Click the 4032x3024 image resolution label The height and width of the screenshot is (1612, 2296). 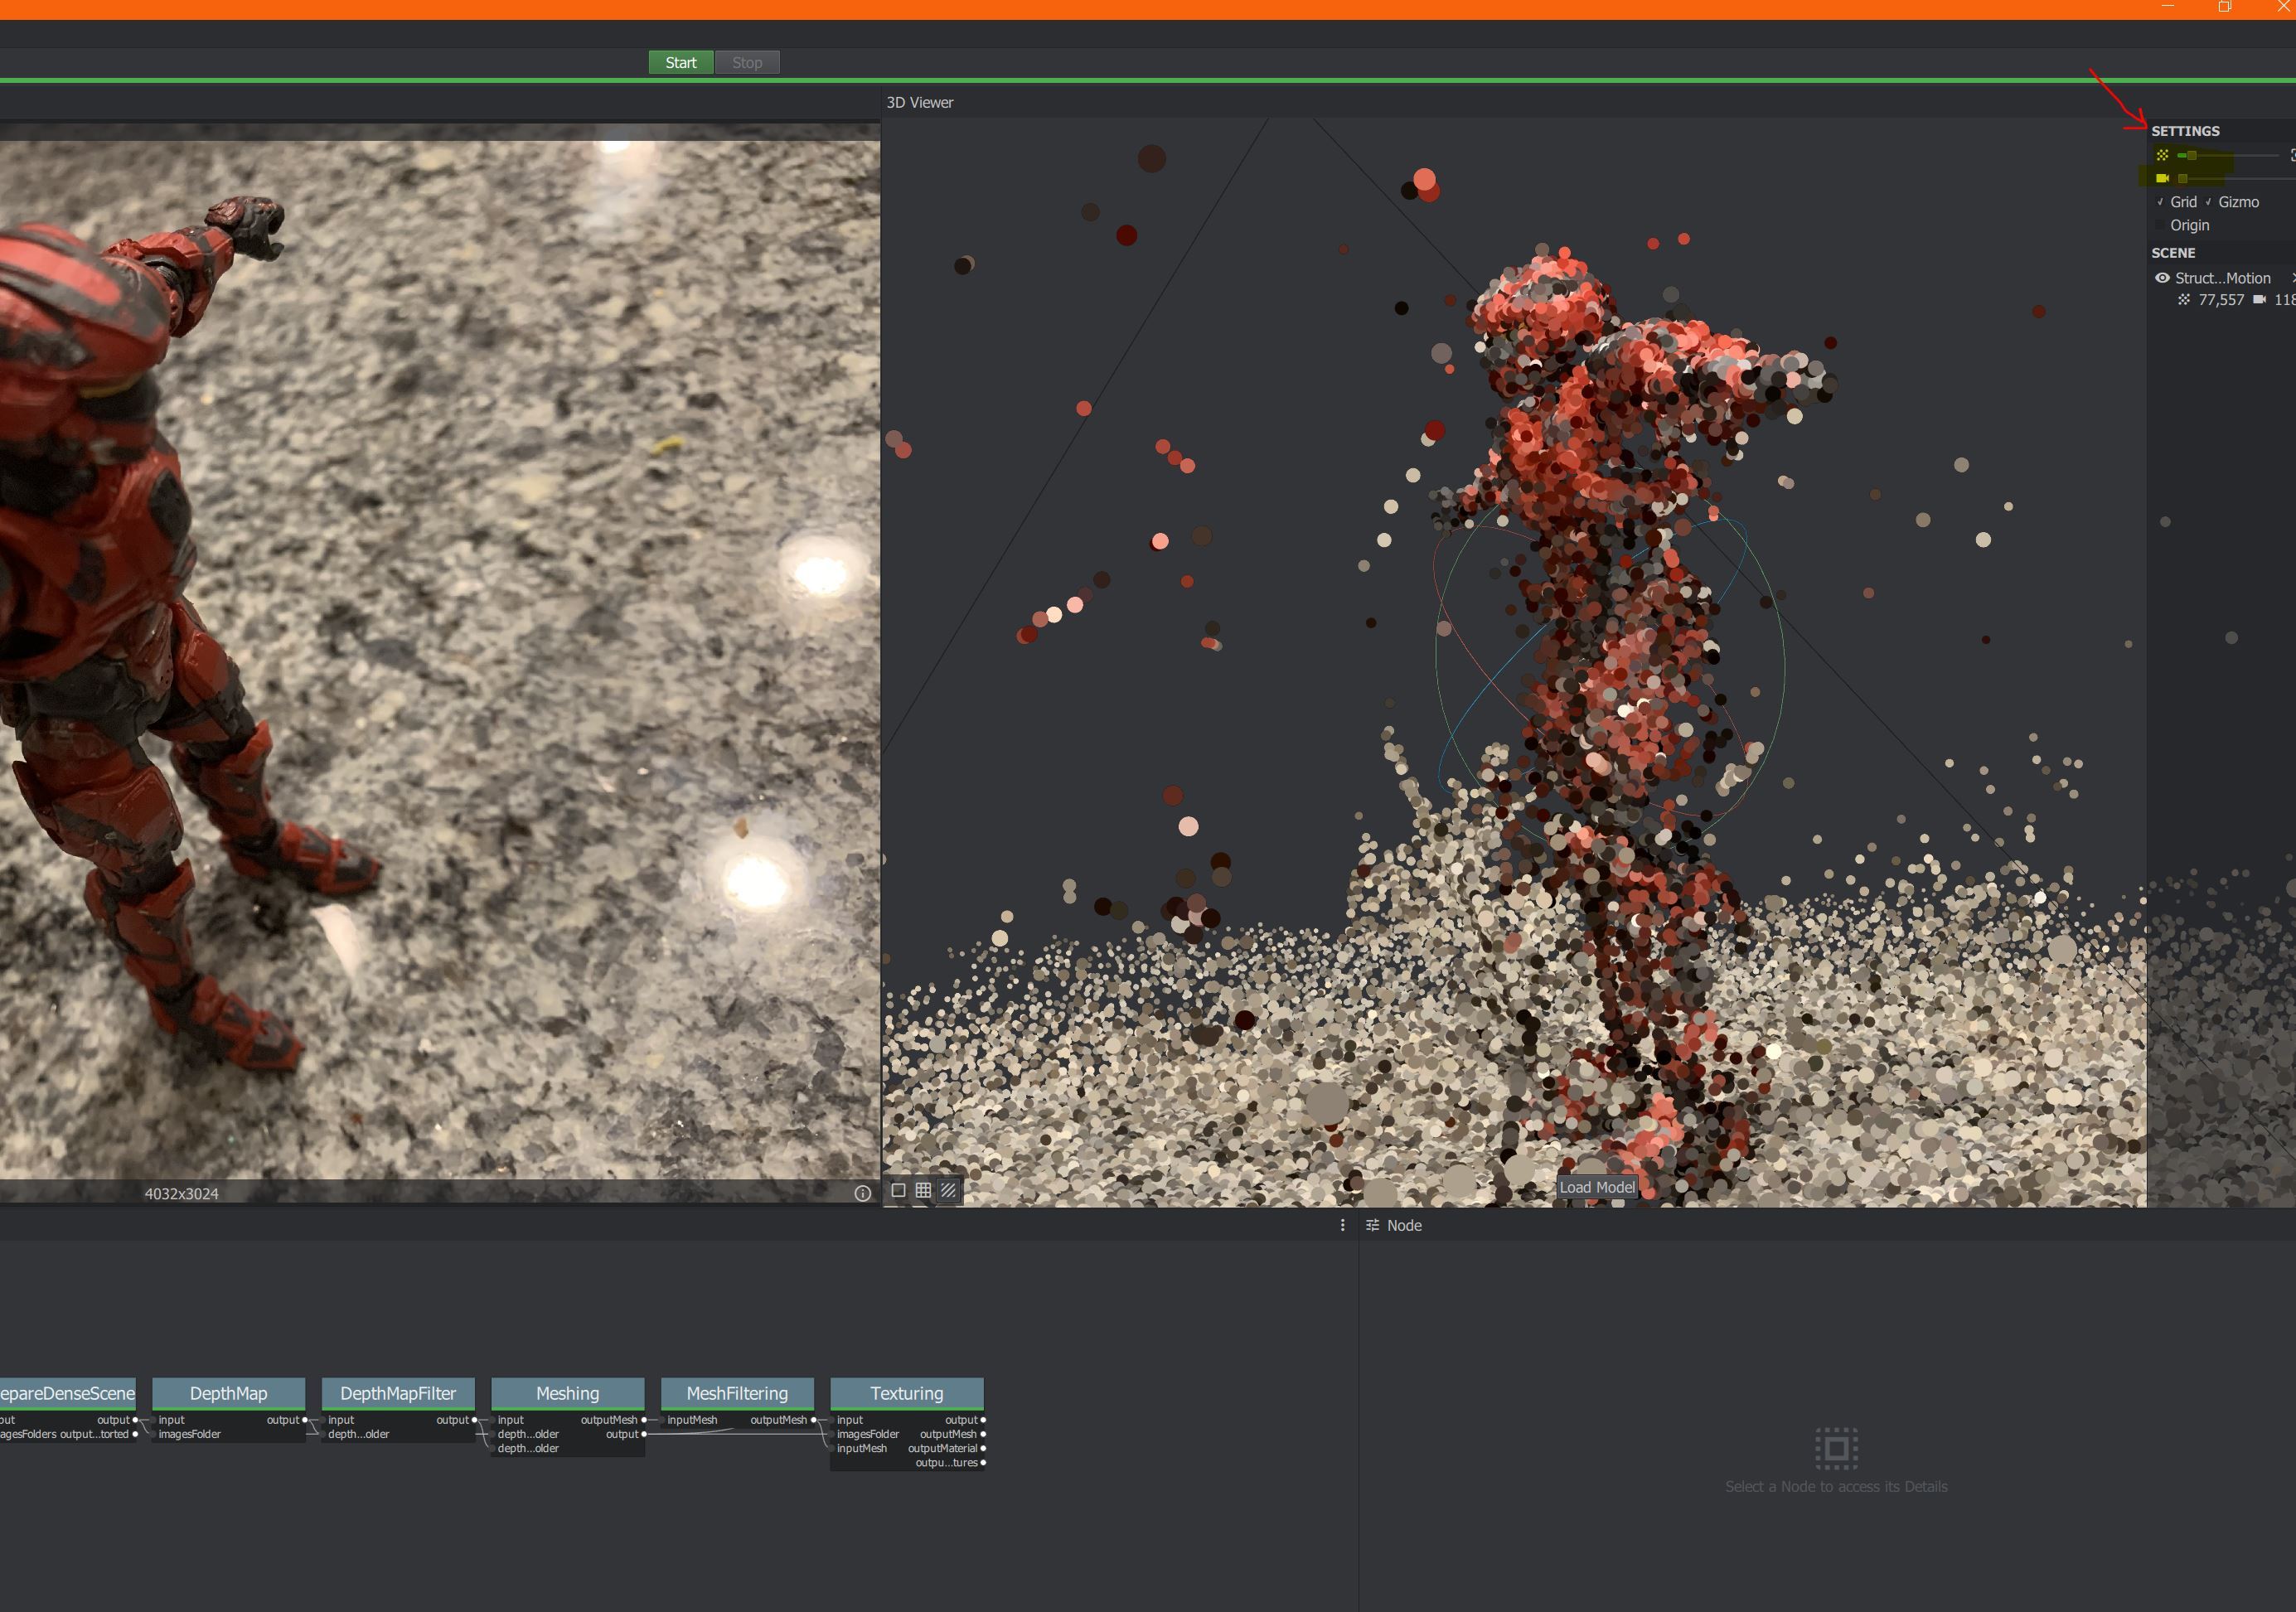pyautogui.click(x=181, y=1193)
